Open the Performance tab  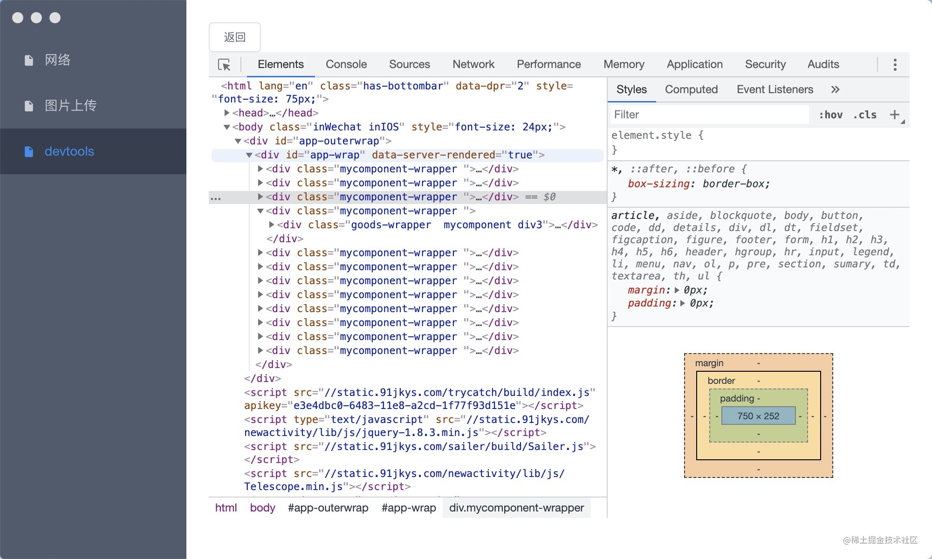(x=549, y=64)
